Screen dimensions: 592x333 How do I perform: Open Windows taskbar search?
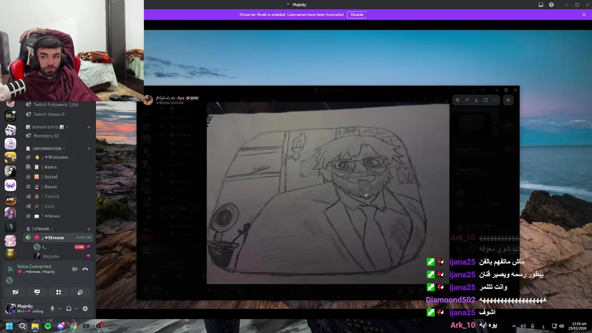click(x=22, y=326)
